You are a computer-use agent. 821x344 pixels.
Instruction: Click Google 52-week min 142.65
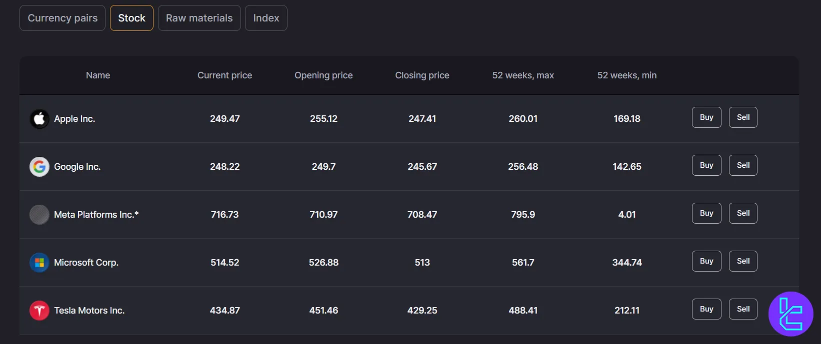coord(627,167)
